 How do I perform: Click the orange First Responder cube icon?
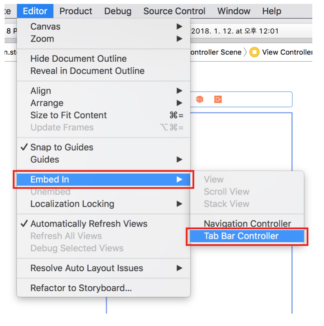coord(200,99)
